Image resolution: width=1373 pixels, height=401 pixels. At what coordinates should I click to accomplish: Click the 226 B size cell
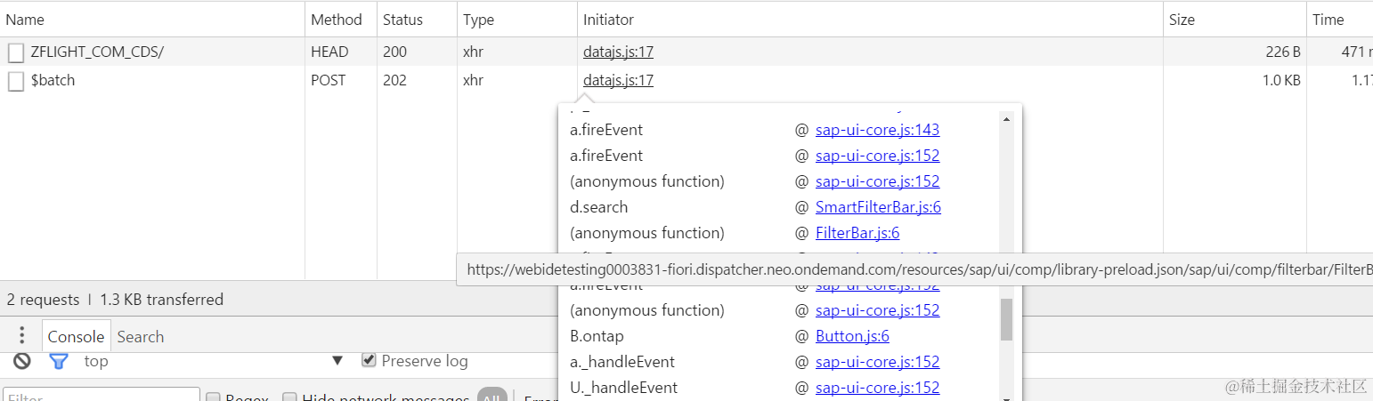[1283, 52]
